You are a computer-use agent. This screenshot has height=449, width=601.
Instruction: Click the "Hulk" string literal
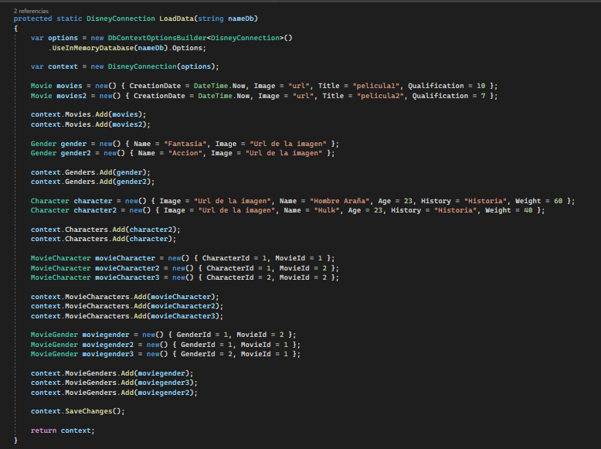click(x=327, y=210)
